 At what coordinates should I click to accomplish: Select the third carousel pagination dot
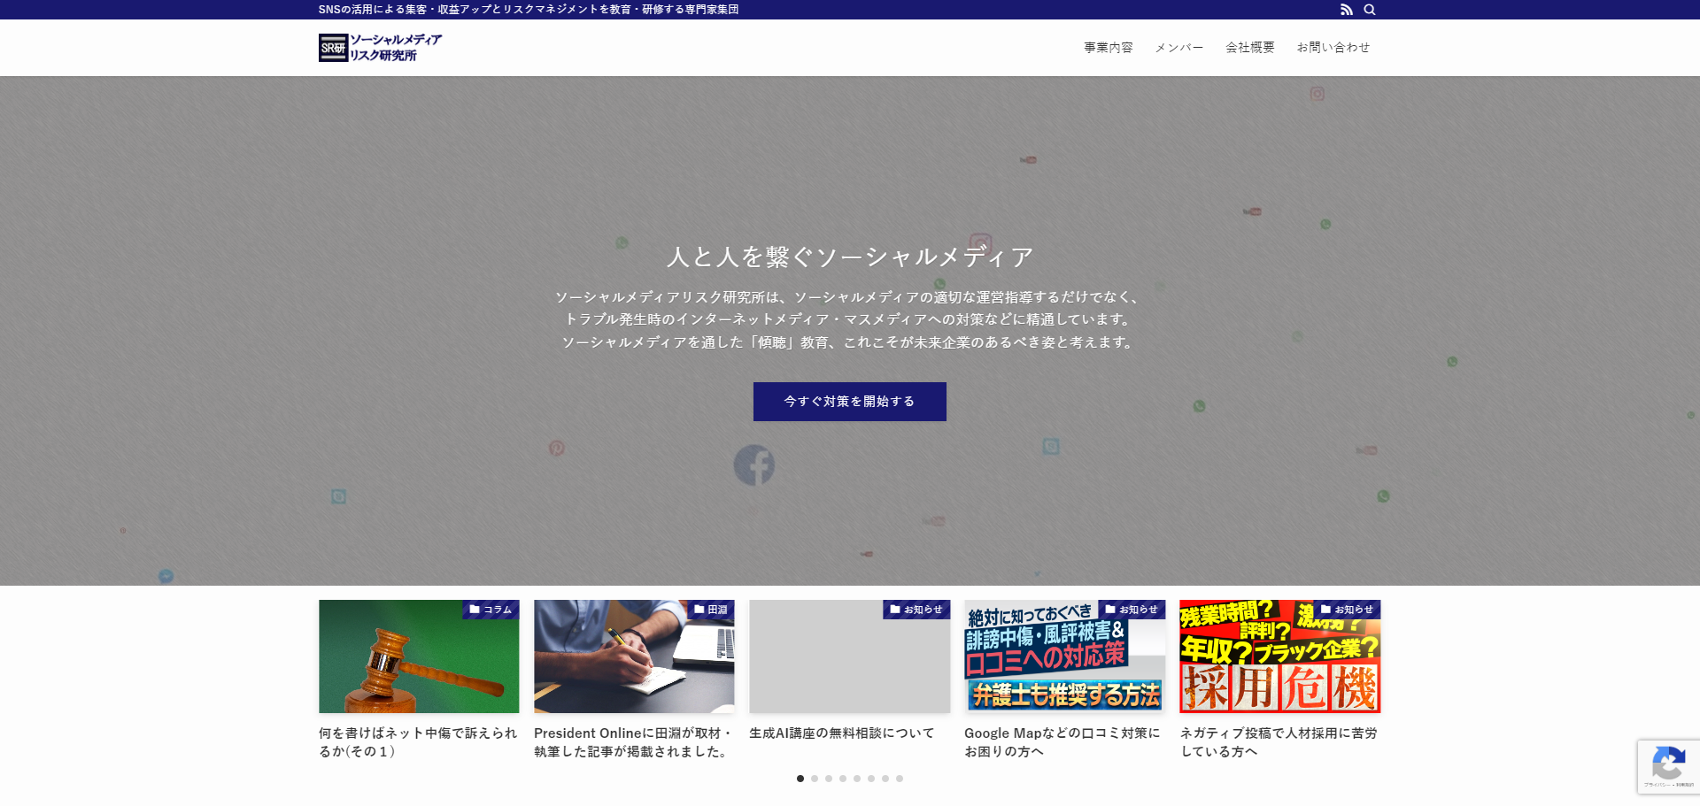(829, 779)
